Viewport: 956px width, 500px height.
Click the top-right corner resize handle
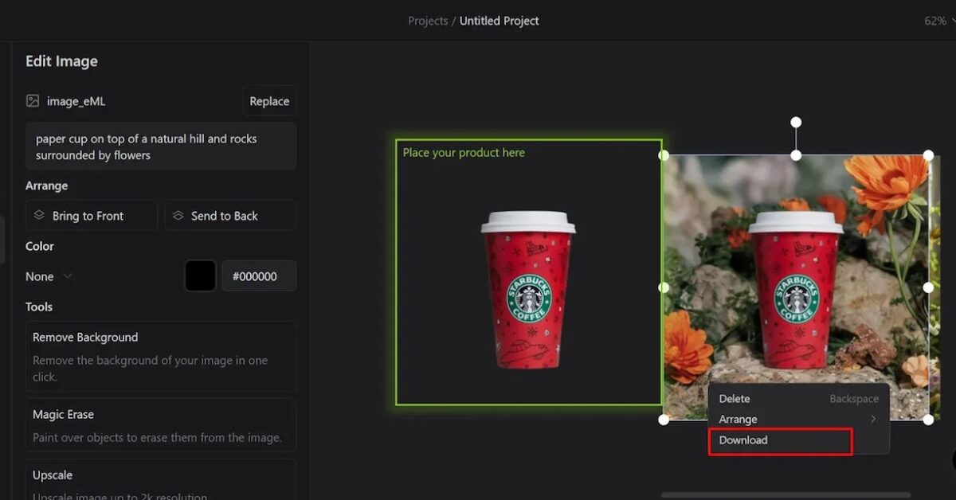point(928,155)
